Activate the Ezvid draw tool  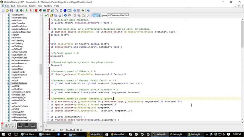[33, 125]
